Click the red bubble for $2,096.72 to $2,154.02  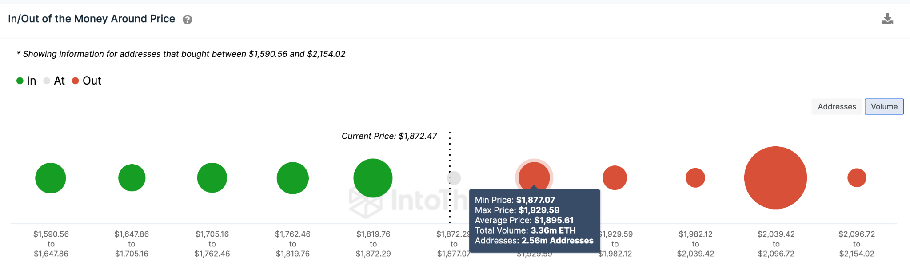tap(857, 178)
